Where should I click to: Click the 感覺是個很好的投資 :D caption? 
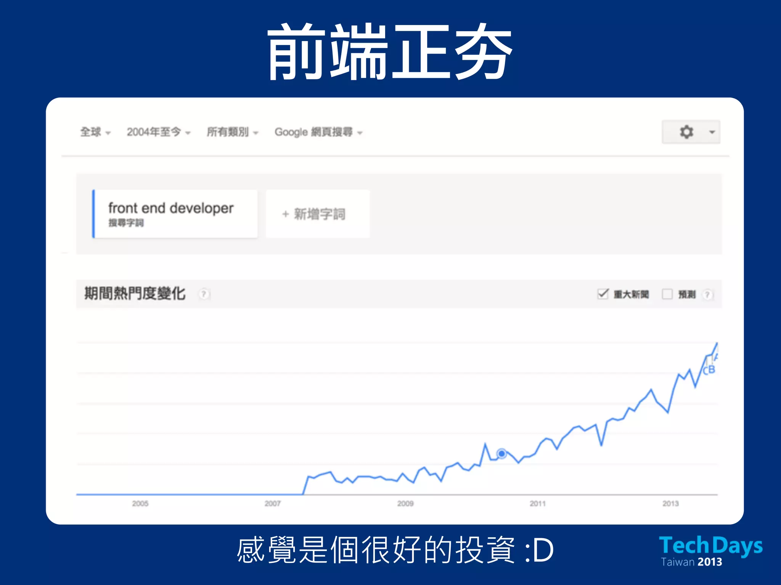coord(395,550)
